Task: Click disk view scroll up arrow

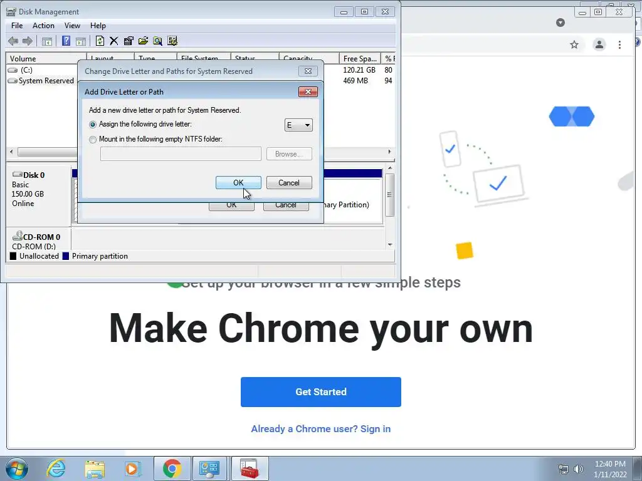Action: tap(390, 168)
